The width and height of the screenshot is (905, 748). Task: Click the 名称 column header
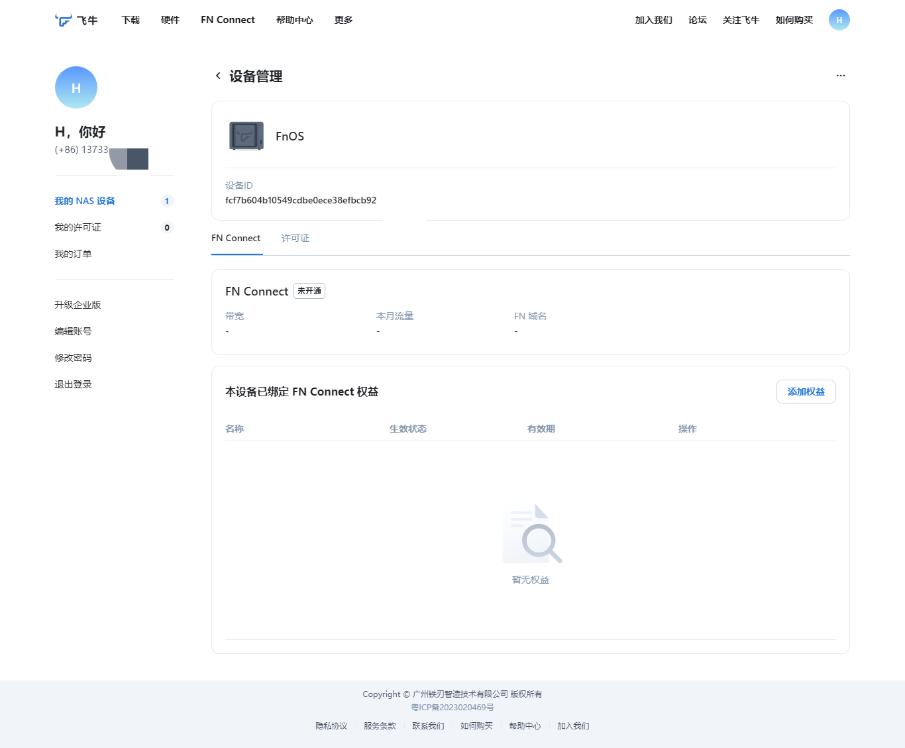pyautogui.click(x=235, y=429)
